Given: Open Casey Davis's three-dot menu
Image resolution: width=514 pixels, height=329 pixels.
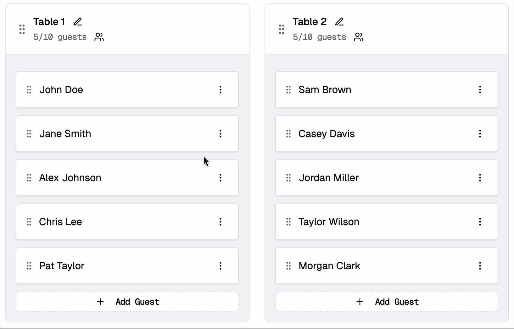Looking at the screenshot, I should (x=480, y=134).
